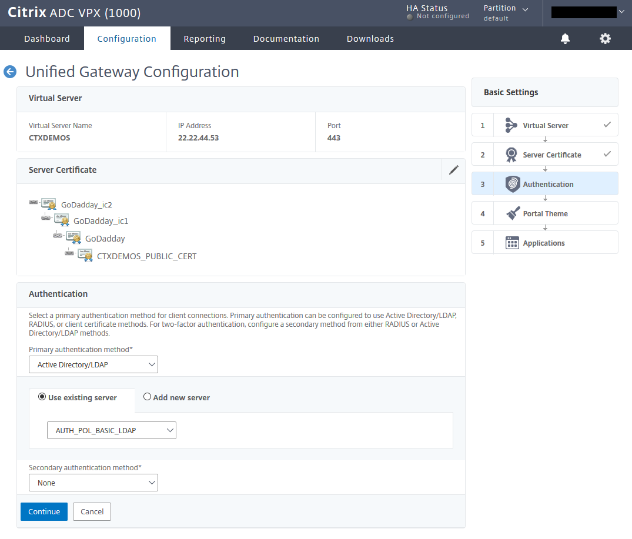Click the Authentication fingerprint icon
The height and width of the screenshot is (539, 632).
tap(512, 184)
